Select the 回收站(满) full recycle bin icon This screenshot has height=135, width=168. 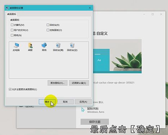coord(58,47)
